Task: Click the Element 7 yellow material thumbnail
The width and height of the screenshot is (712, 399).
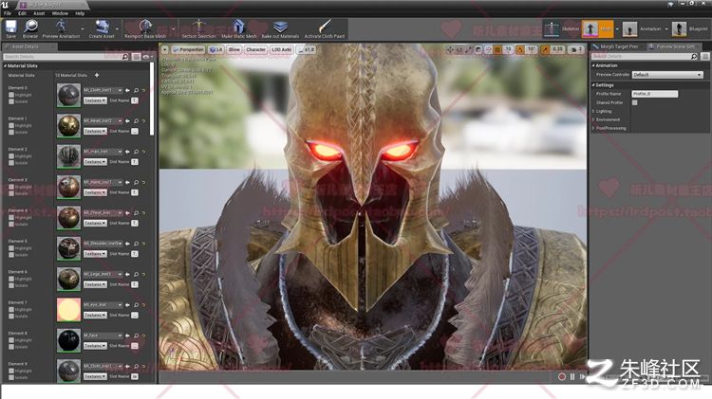Action: (x=68, y=309)
